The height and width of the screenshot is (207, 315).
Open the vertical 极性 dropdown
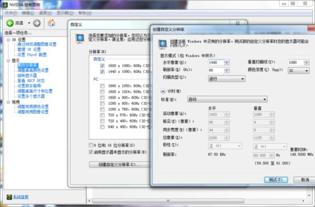tap(270, 147)
